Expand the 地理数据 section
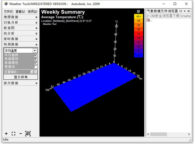The height and width of the screenshot is (144, 194). click(20, 17)
